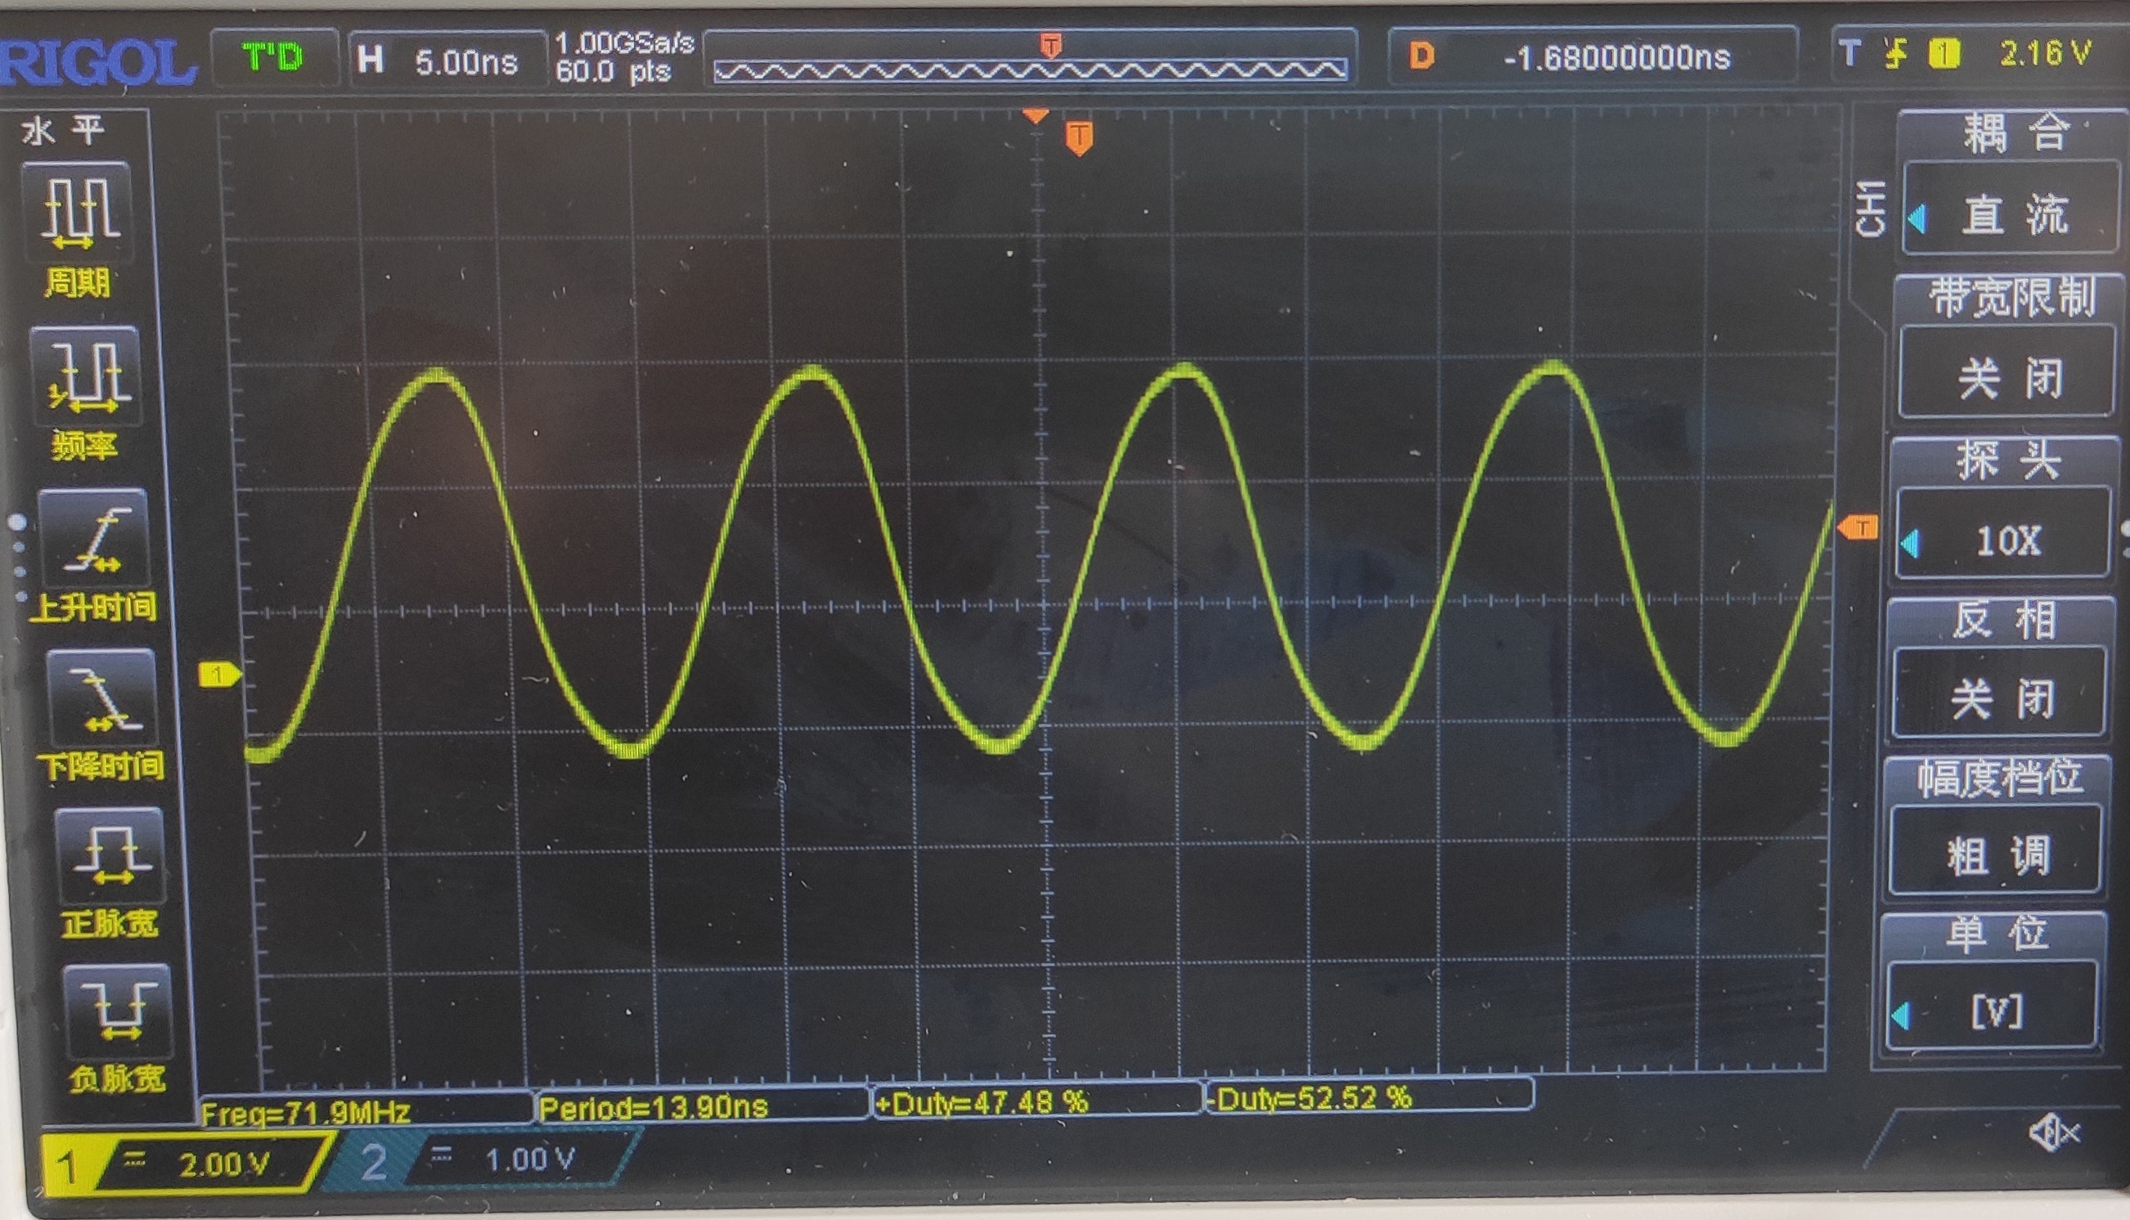
Task: Select the Fall Time (下降时间) icon
Action: (x=102, y=698)
